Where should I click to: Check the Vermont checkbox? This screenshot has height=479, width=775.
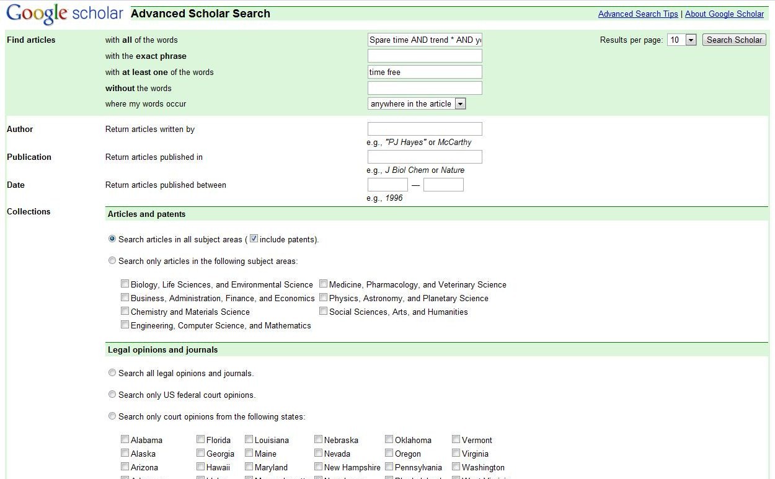[x=456, y=439]
